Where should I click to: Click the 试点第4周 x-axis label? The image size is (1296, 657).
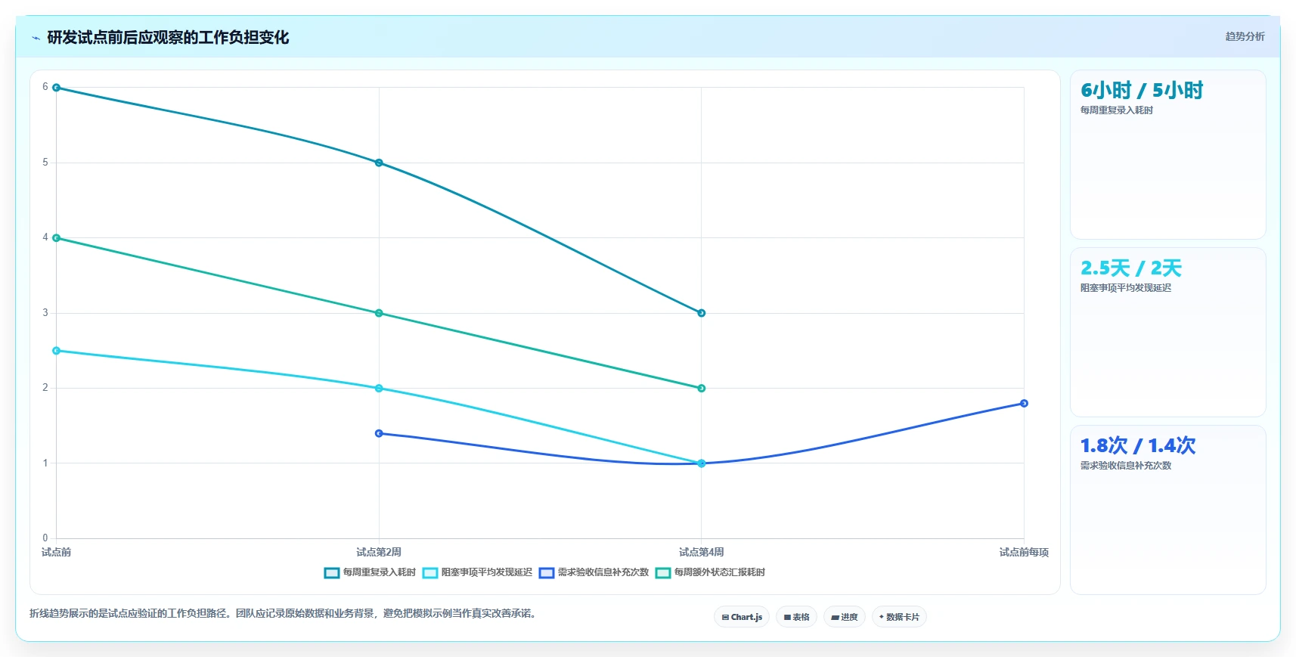click(x=701, y=553)
